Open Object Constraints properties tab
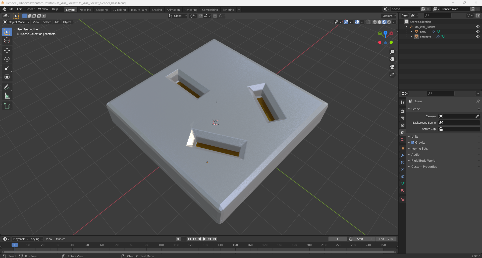 (x=403, y=177)
